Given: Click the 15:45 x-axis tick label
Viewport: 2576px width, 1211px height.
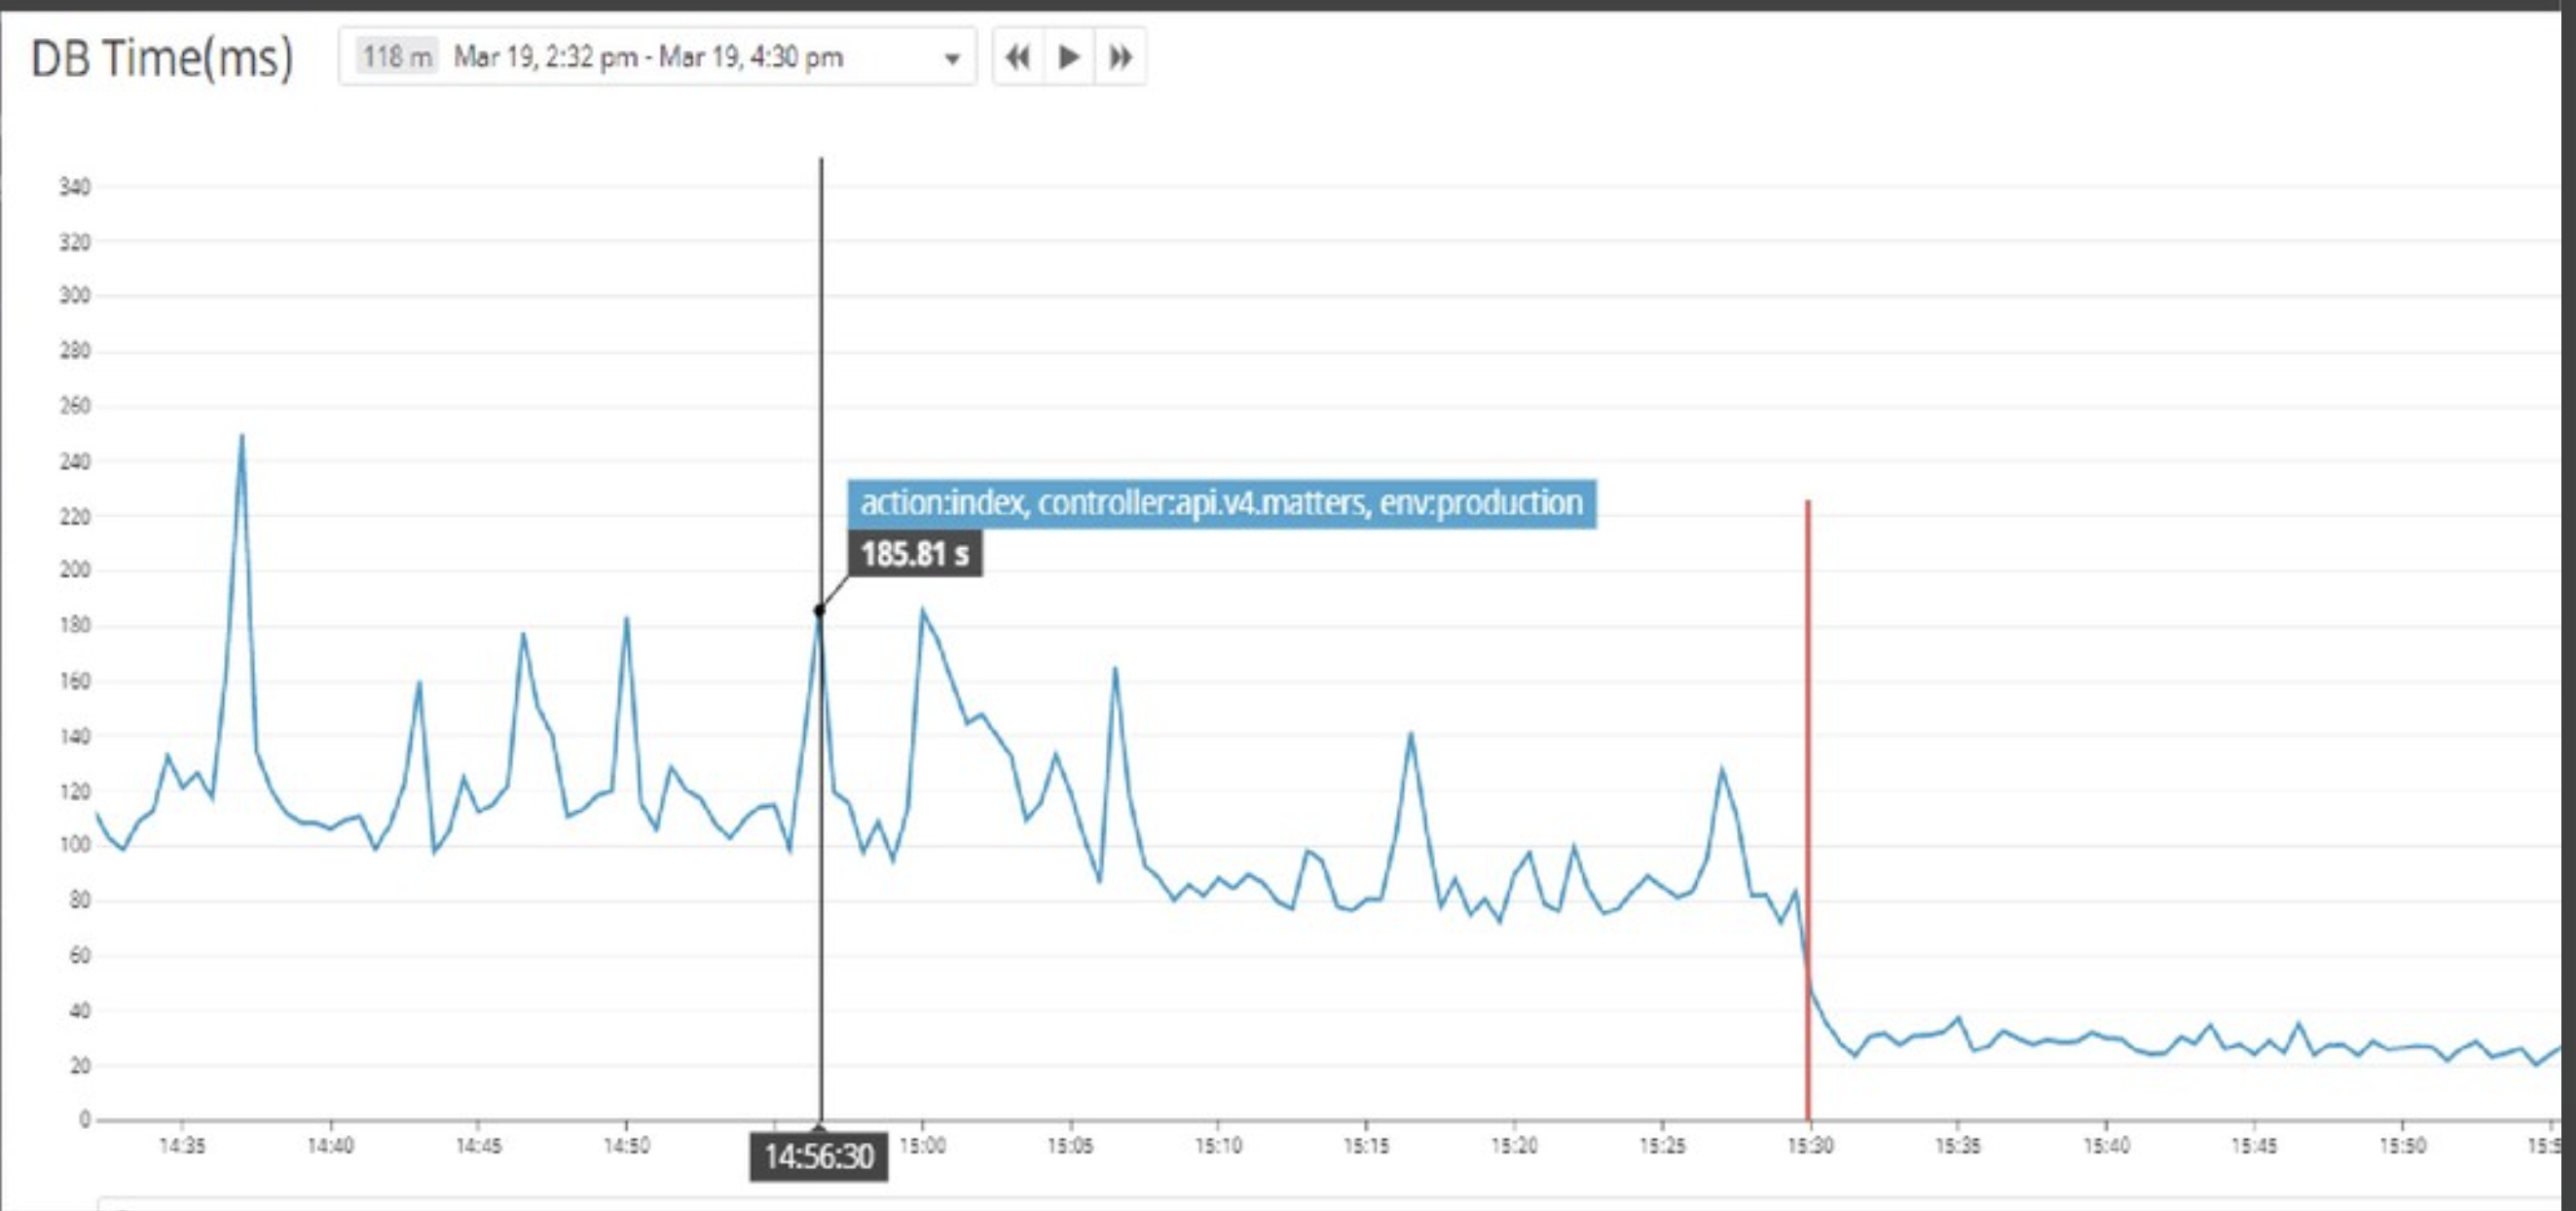Looking at the screenshot, I should pyautogui.click(x=2254, y=1146).
